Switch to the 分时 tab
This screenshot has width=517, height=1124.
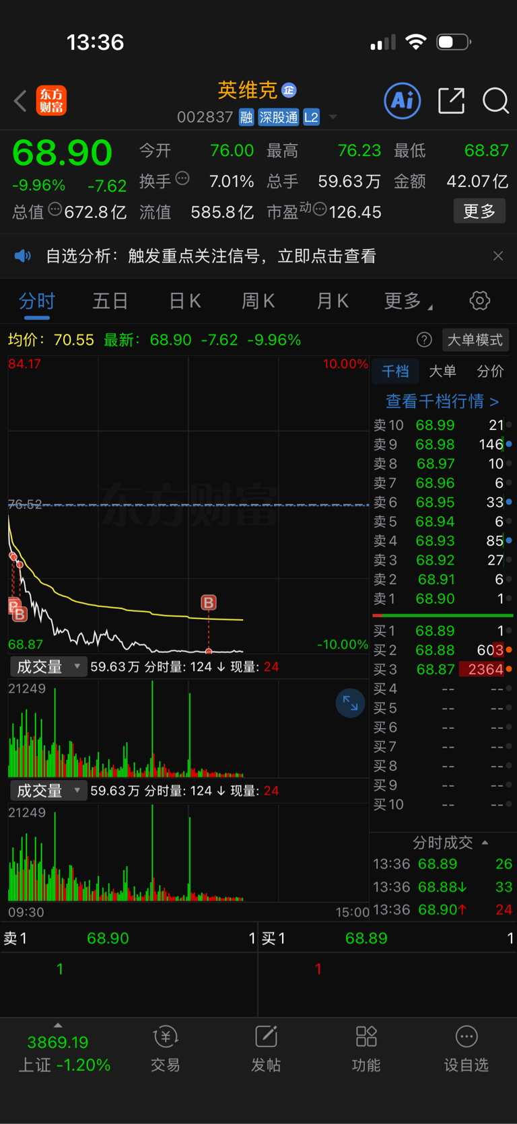[x=36, y=301]
